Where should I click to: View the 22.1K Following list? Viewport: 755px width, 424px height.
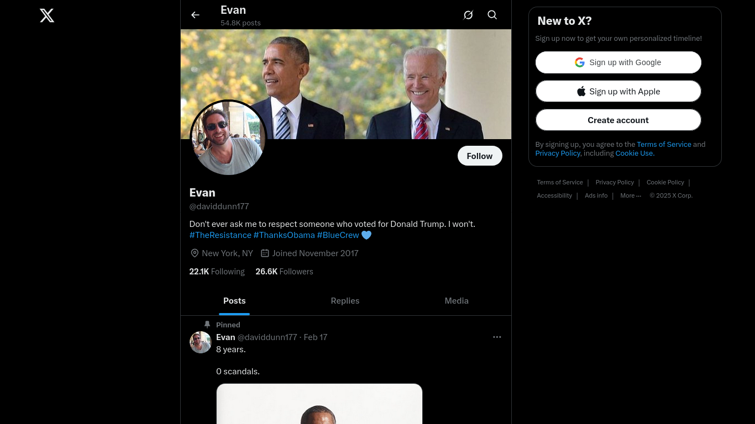pos(217,272)
